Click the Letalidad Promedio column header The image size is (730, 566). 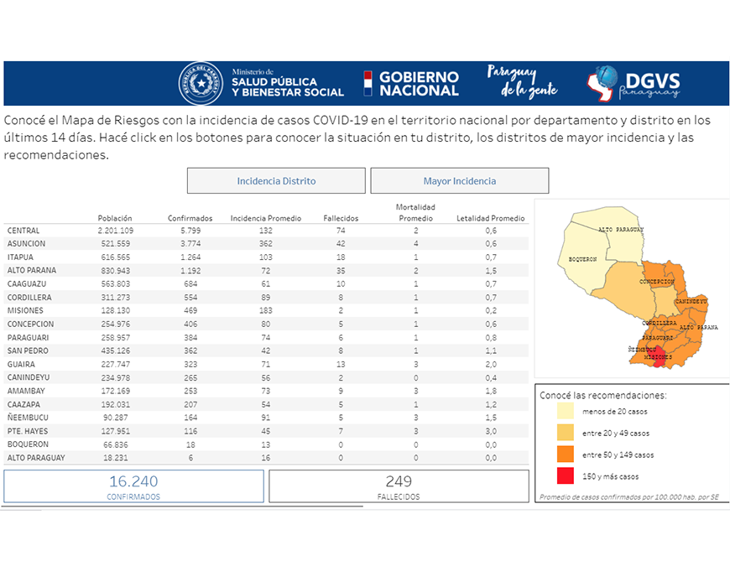[x=490, y=218]
